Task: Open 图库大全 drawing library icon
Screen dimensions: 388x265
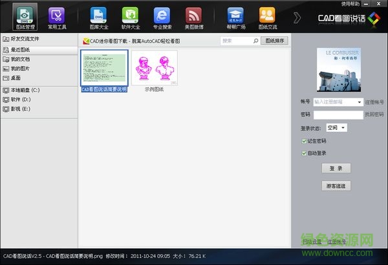Action: tap(98, 16)
